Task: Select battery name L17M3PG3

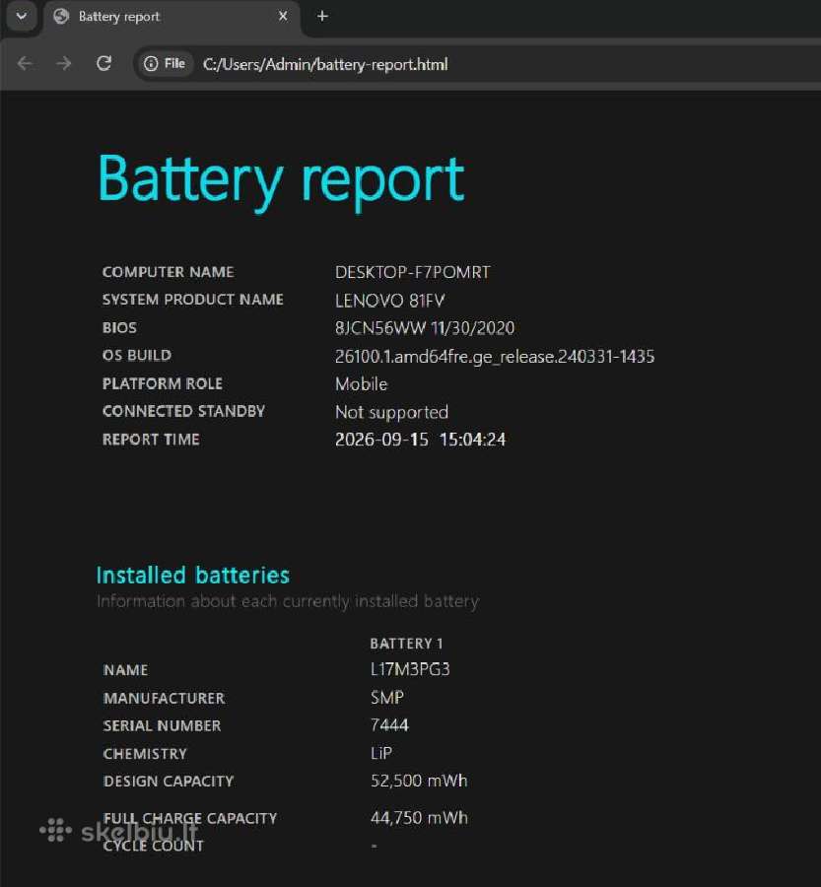Action: point(410,669)
